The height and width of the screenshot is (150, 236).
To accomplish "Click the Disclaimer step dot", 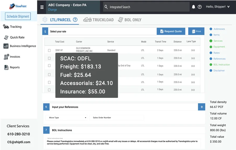I will 211,70.
